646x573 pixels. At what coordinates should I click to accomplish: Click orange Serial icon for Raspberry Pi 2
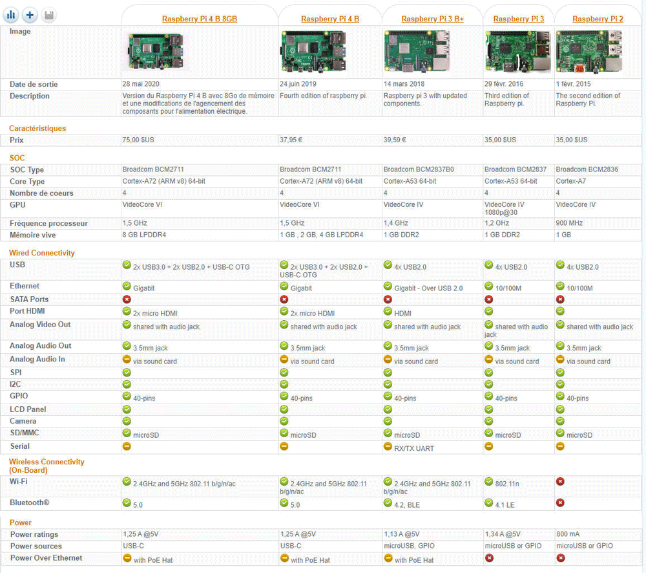(560, 446)
